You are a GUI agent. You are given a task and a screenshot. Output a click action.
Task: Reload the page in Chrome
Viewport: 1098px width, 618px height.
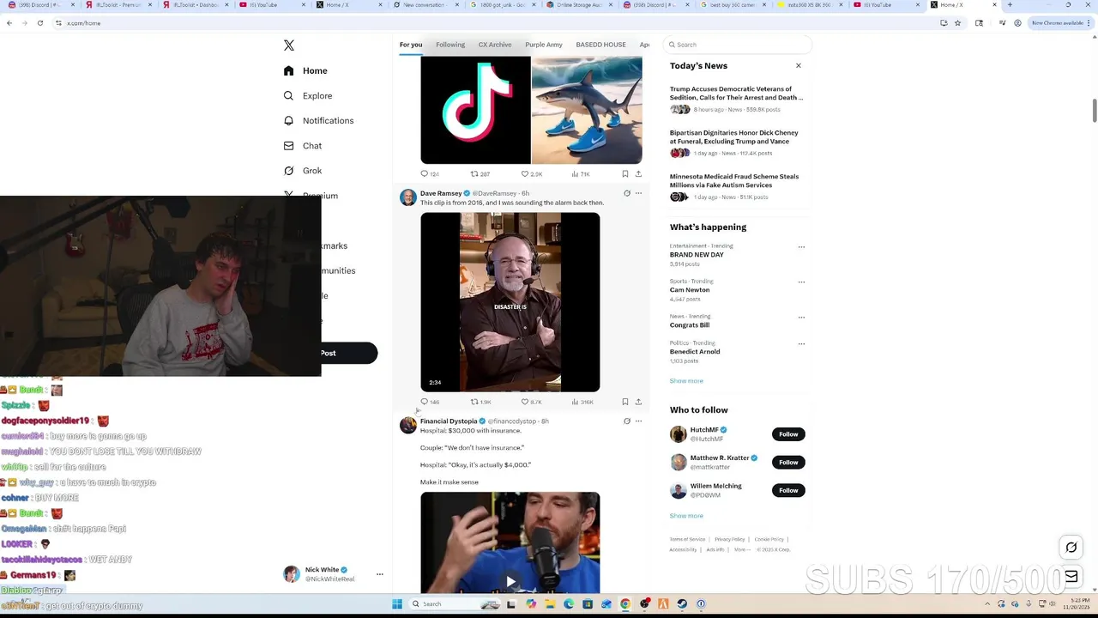40,23
